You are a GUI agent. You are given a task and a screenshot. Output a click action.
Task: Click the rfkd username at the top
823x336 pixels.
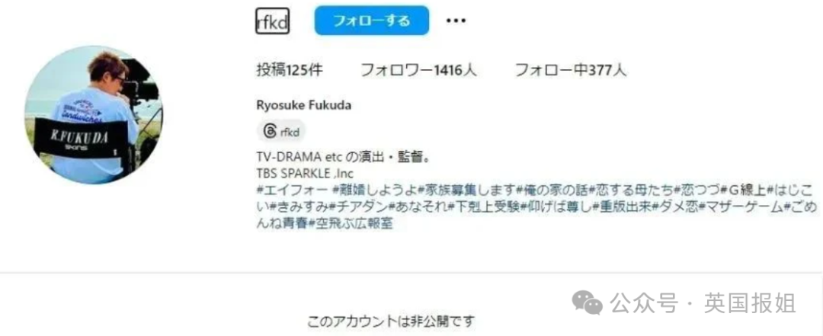tap(272, 23)
